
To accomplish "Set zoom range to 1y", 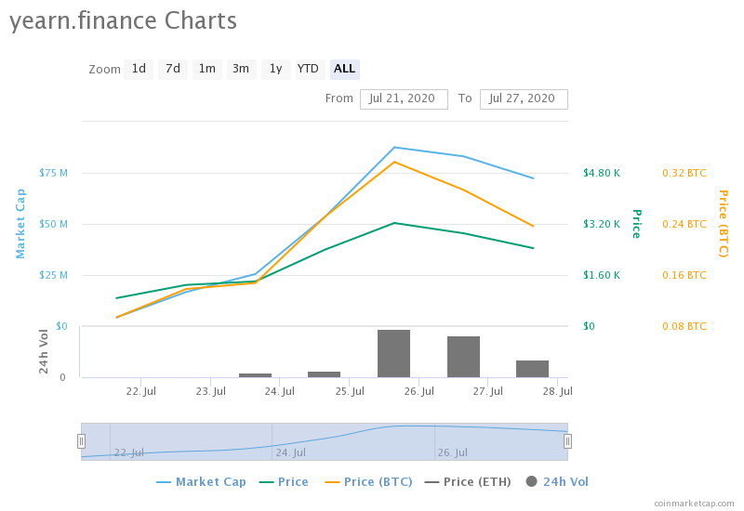I will [275, 69].
